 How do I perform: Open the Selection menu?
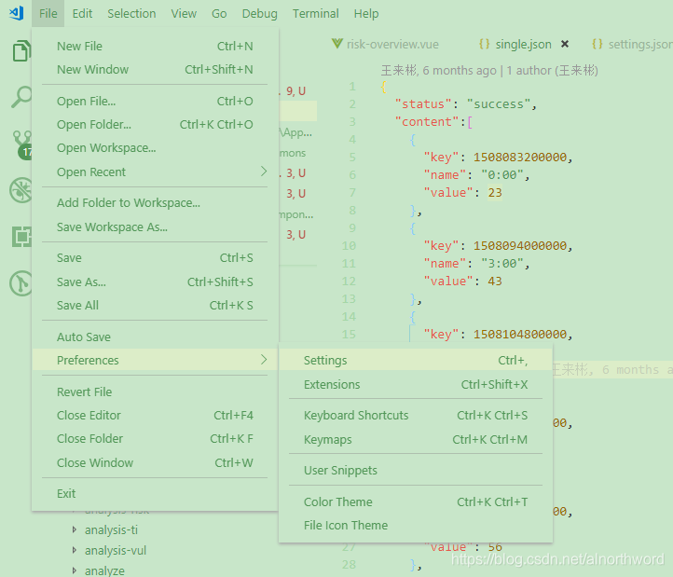131,14
